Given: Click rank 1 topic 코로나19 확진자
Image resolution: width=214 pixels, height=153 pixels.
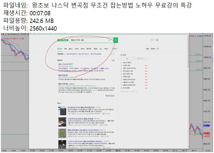Looking at the screenshot, I should pyautogui.click(x=127, y=63).
